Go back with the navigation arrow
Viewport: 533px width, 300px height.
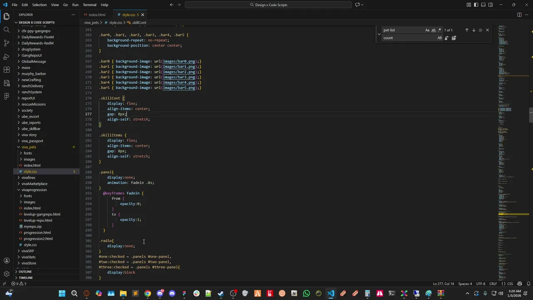(172, 5)
